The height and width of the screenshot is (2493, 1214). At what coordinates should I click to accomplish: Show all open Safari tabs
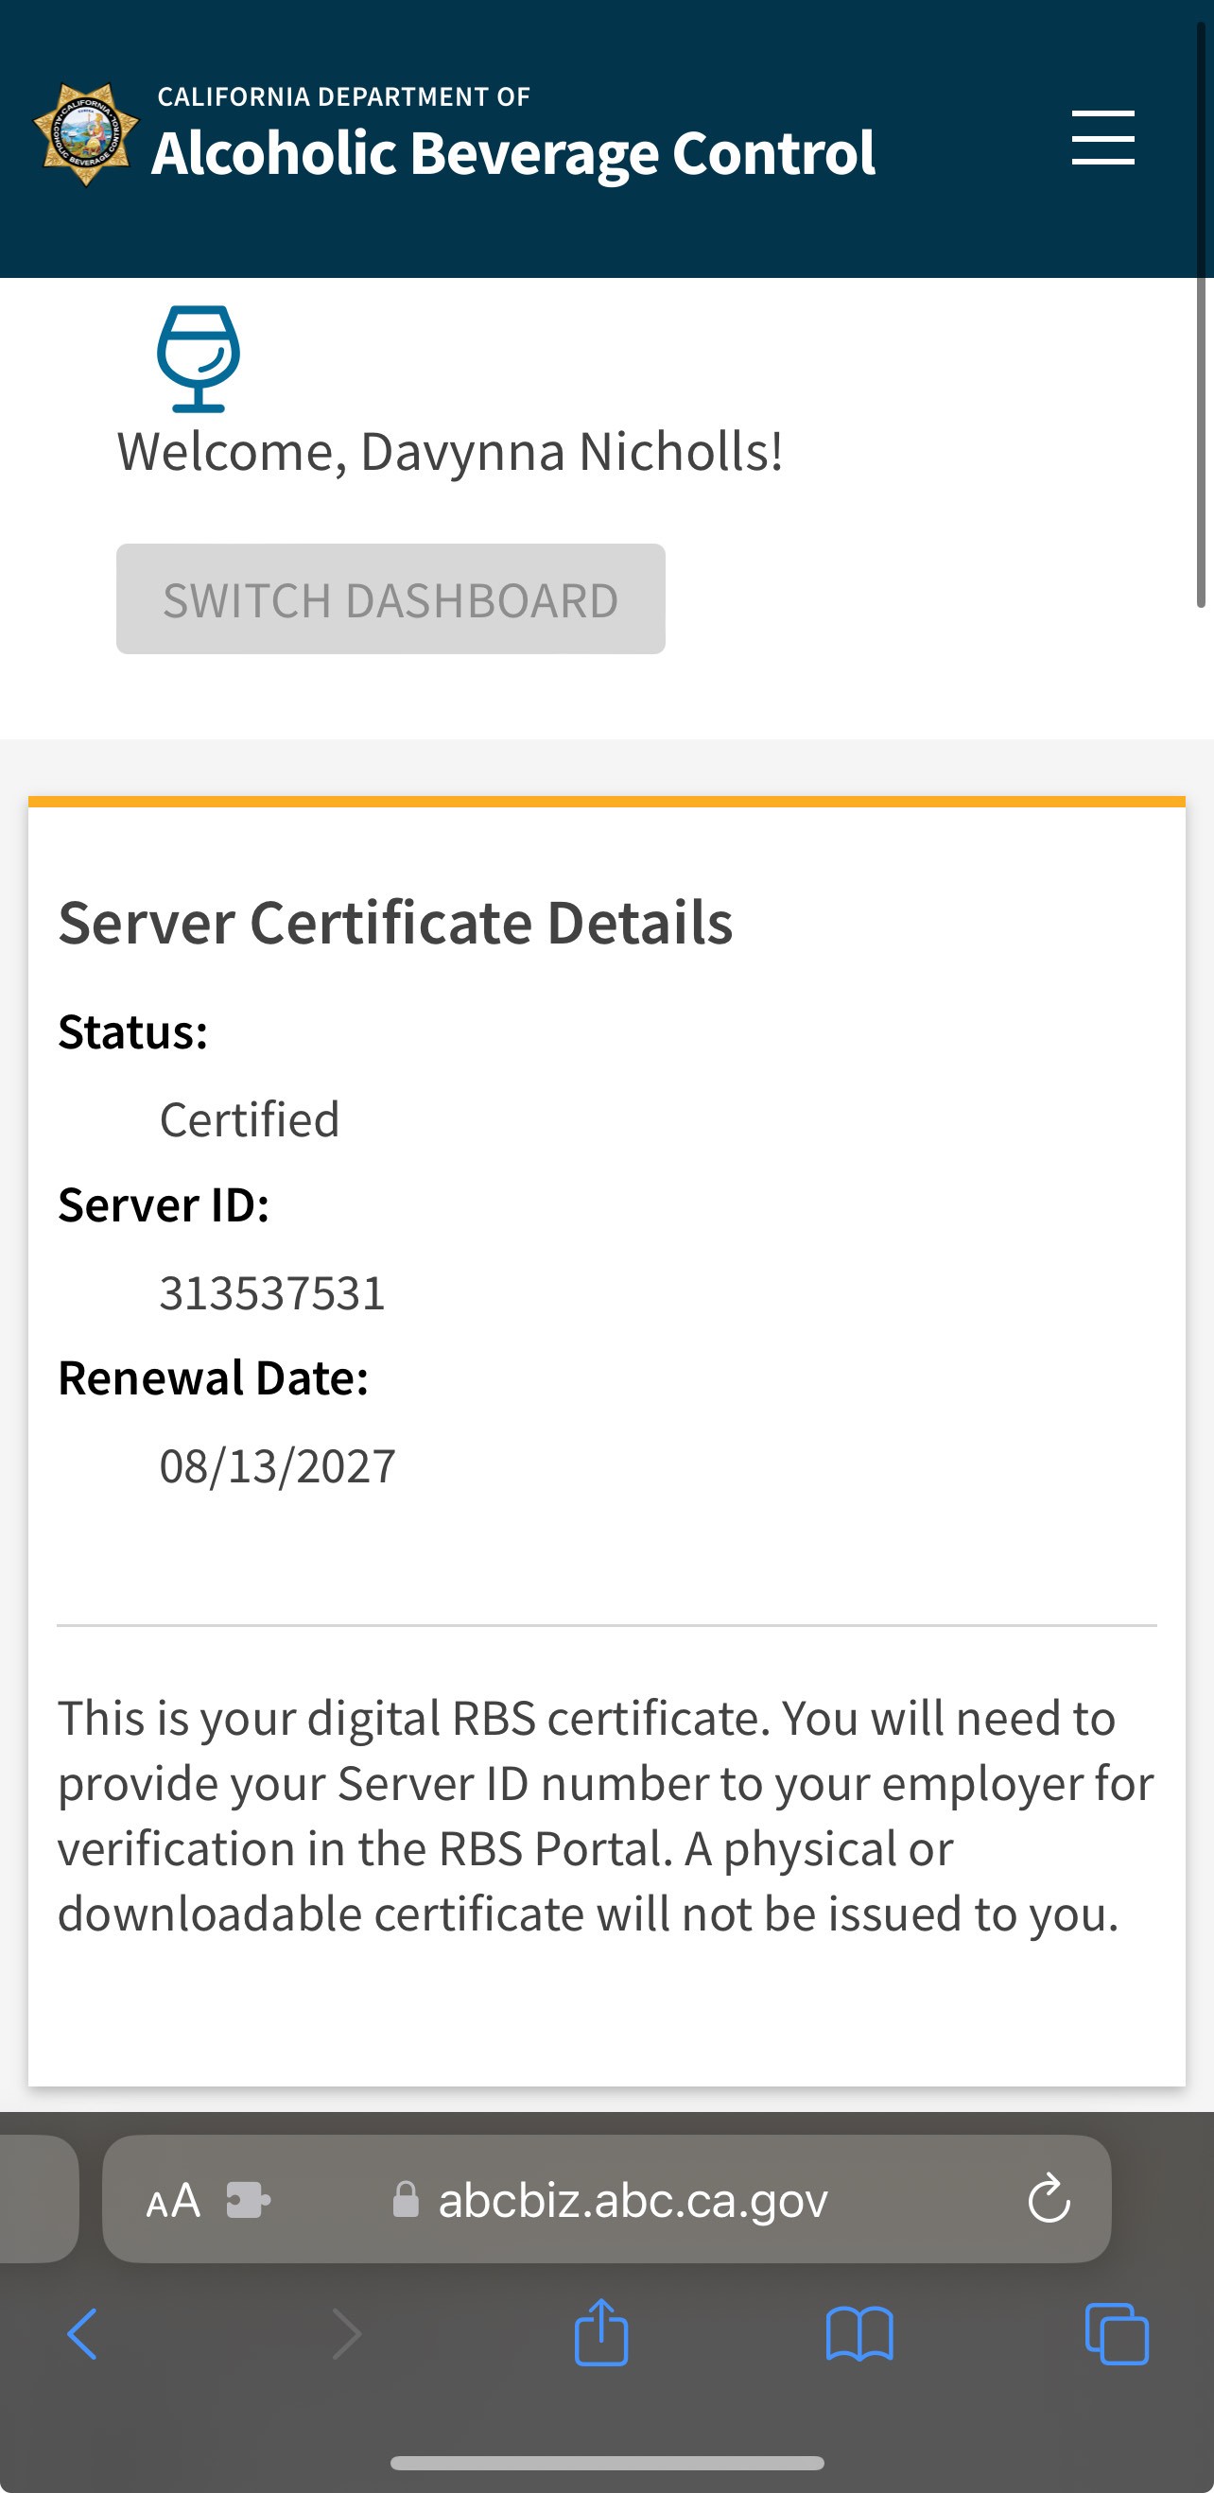[x=1117, y=2334]
